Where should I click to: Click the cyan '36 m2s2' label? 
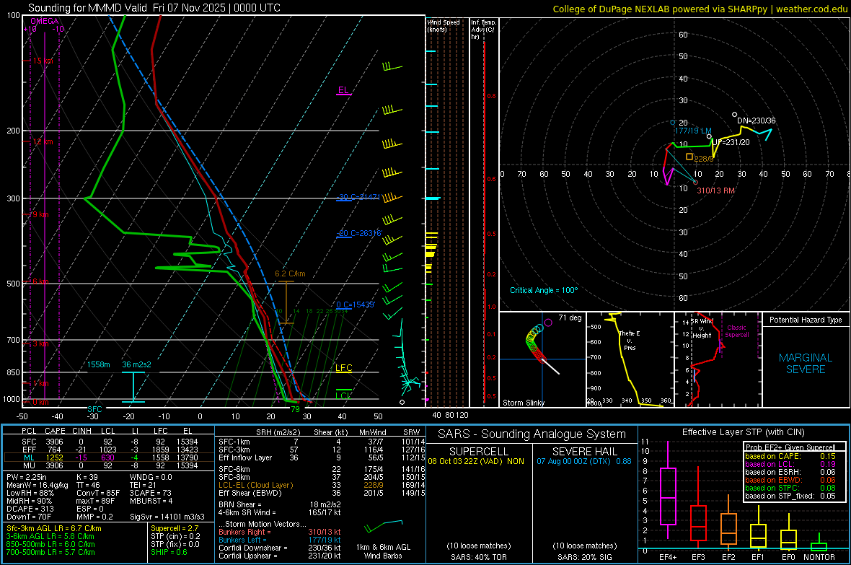[x=136, y=364]
